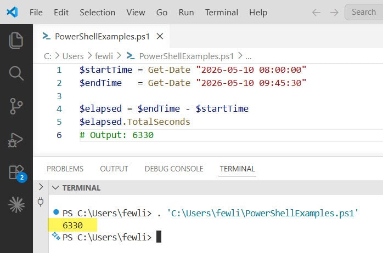Click line number 1 in the gutter
This screenshot has height=253, width=383.
tap(59, 70)
